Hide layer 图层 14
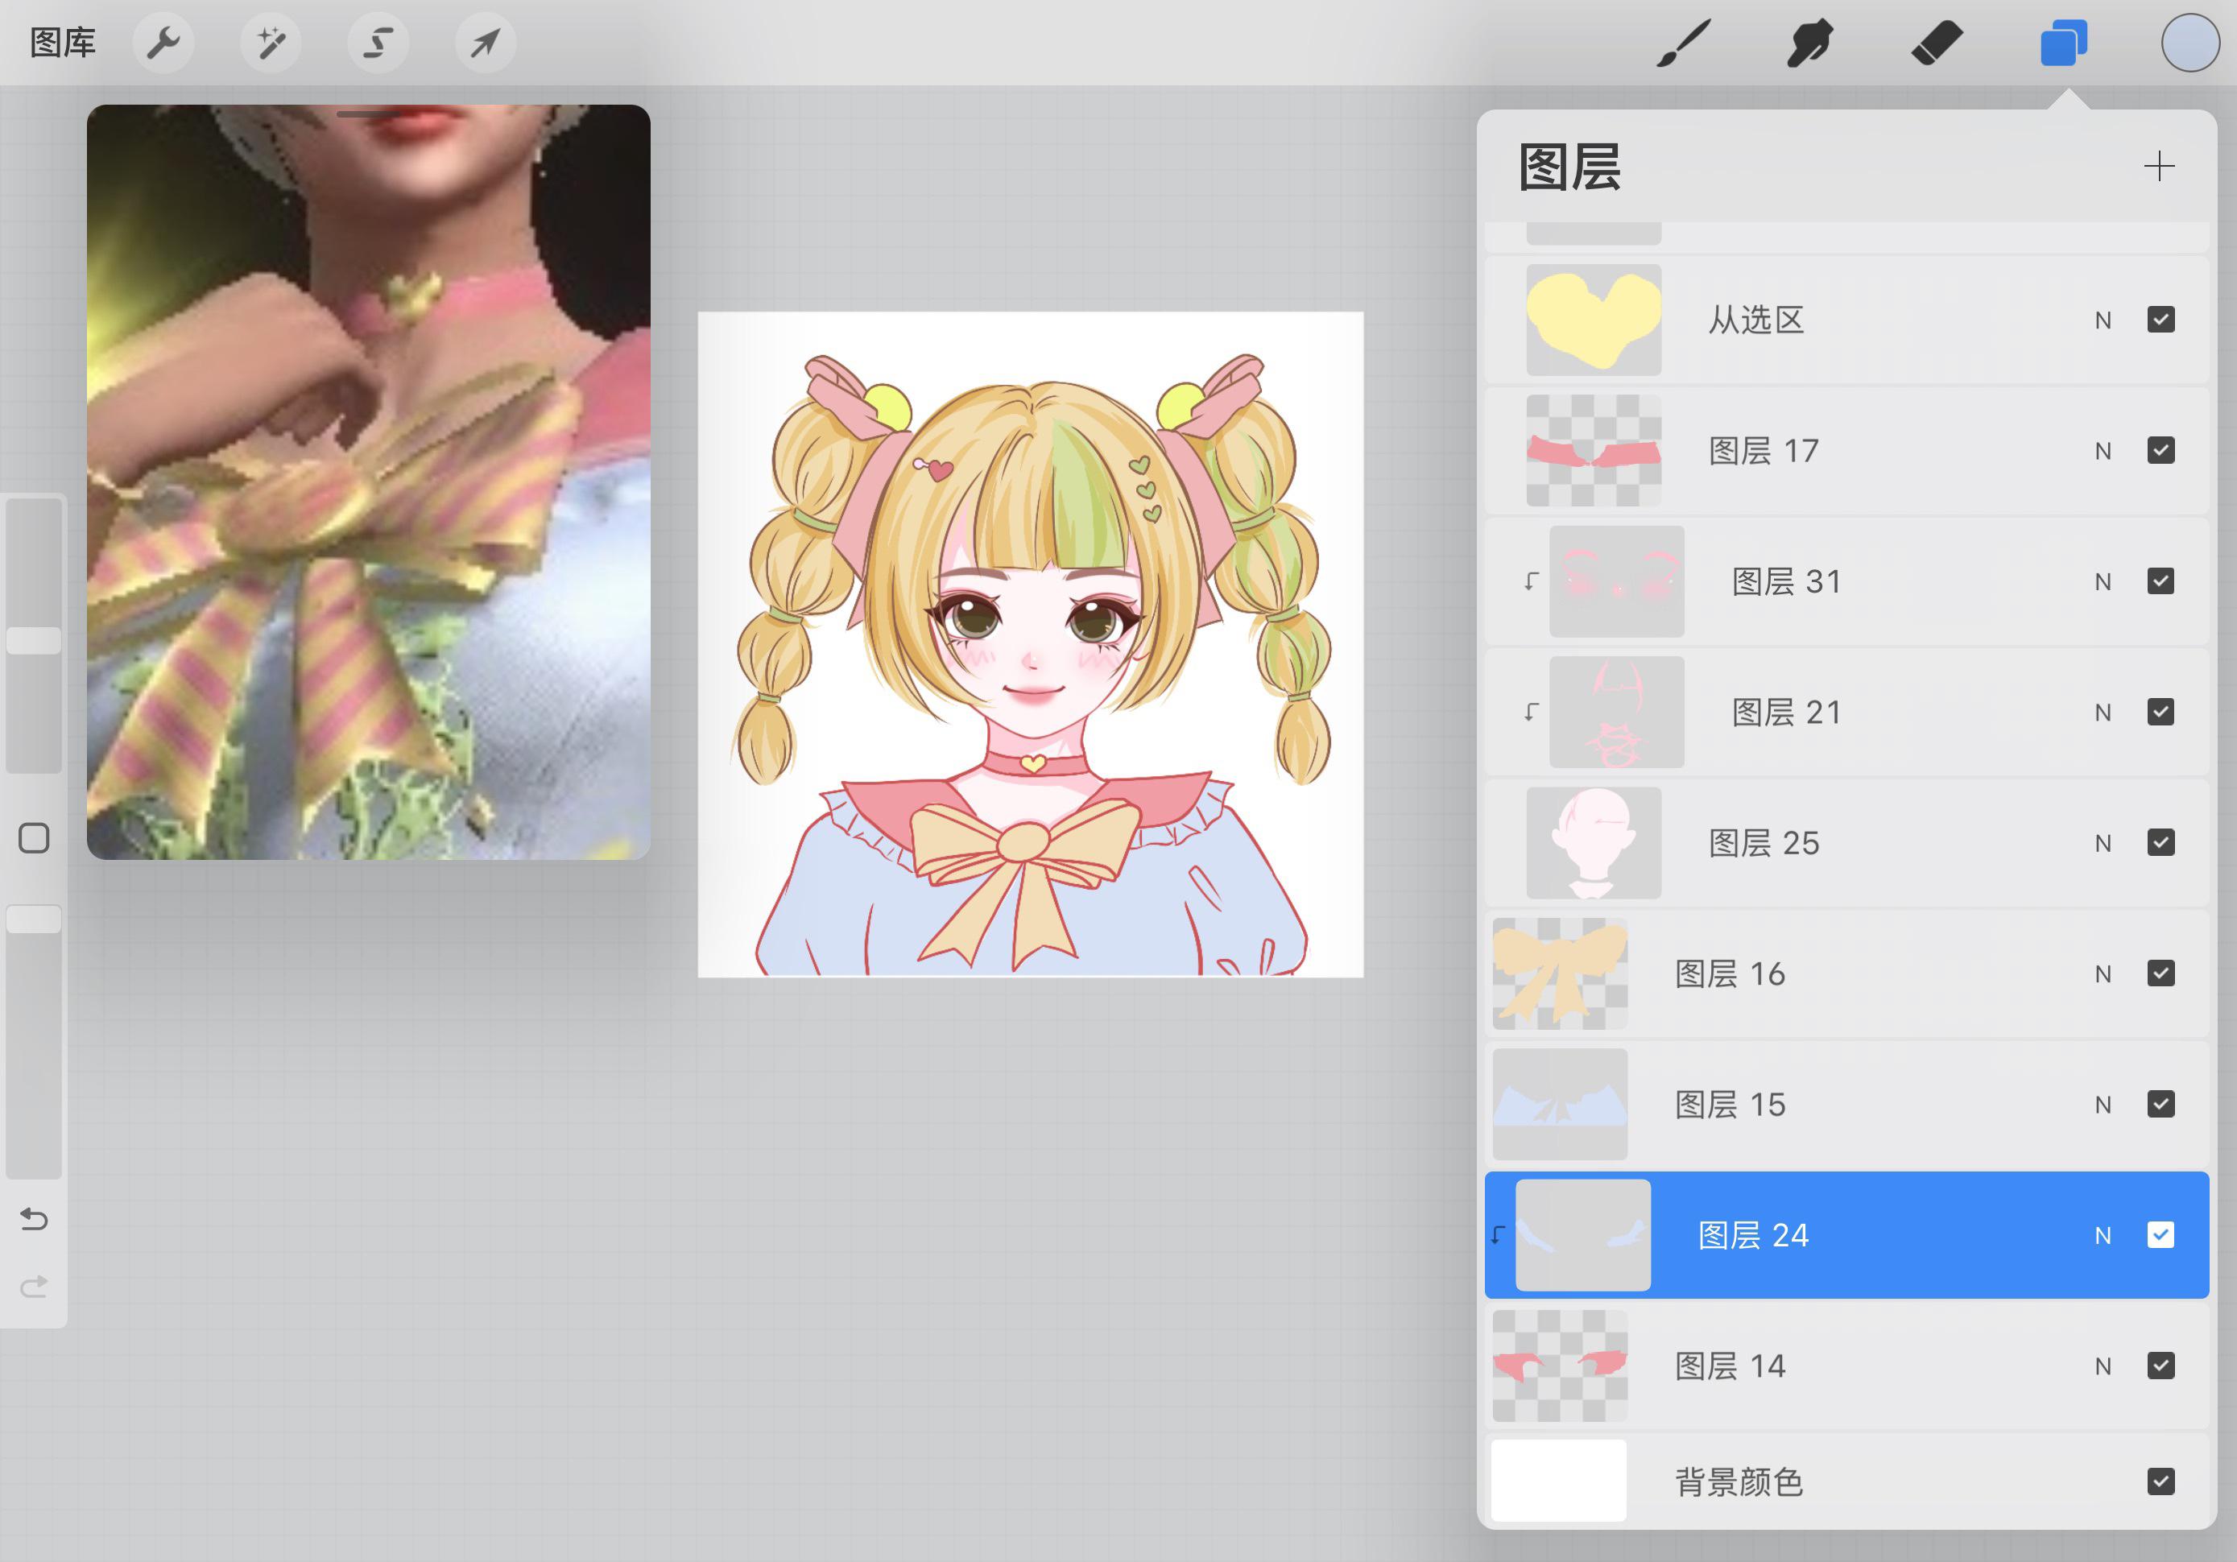Viewport: 2237px width, 1562px height. (2160, 1366)
